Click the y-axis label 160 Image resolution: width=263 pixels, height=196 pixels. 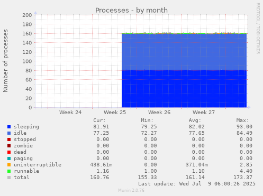click(27, 34)
